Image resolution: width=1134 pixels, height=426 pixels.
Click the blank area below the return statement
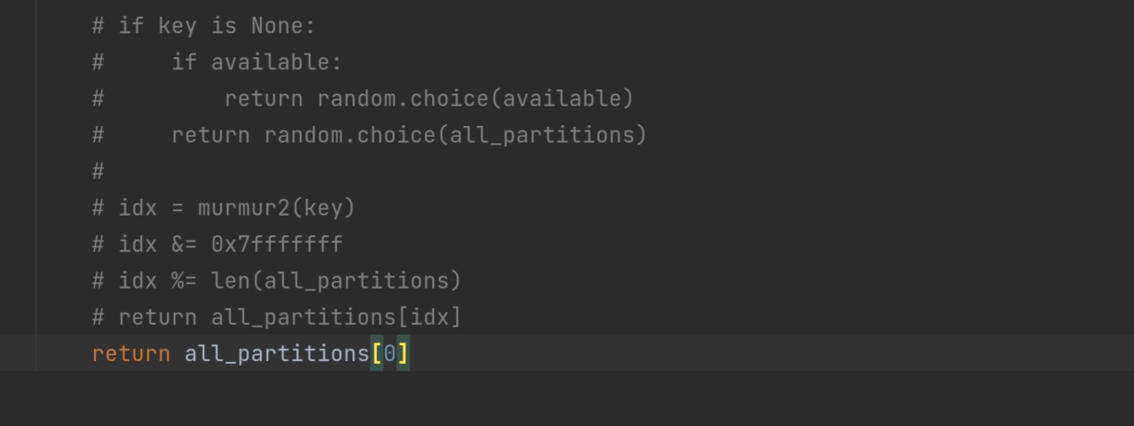coord(568,399)
